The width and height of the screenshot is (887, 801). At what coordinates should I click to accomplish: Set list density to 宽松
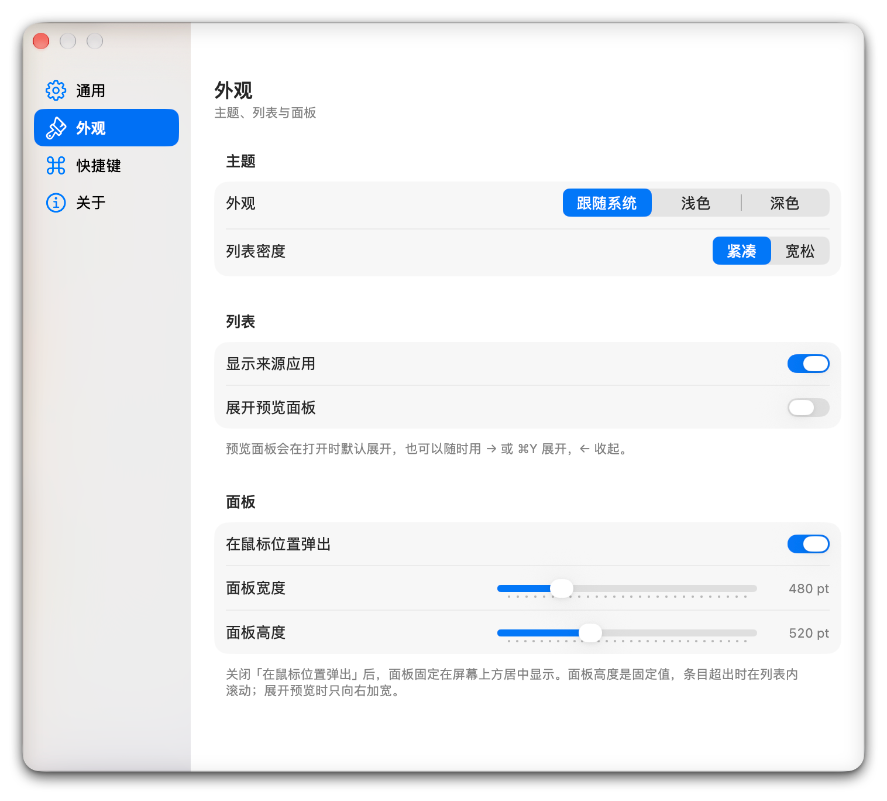pyautogui.click(x=800, y=251)
